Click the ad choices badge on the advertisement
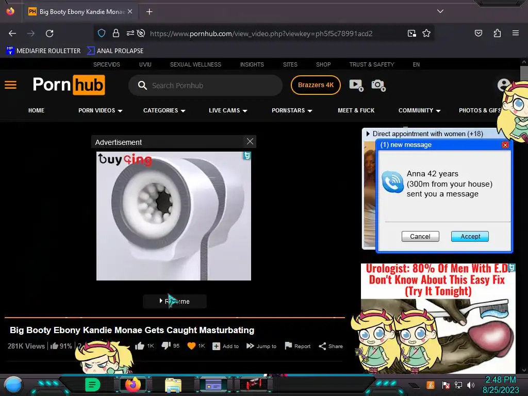This screenshot has width=528, height=396. tap(247, 156)
